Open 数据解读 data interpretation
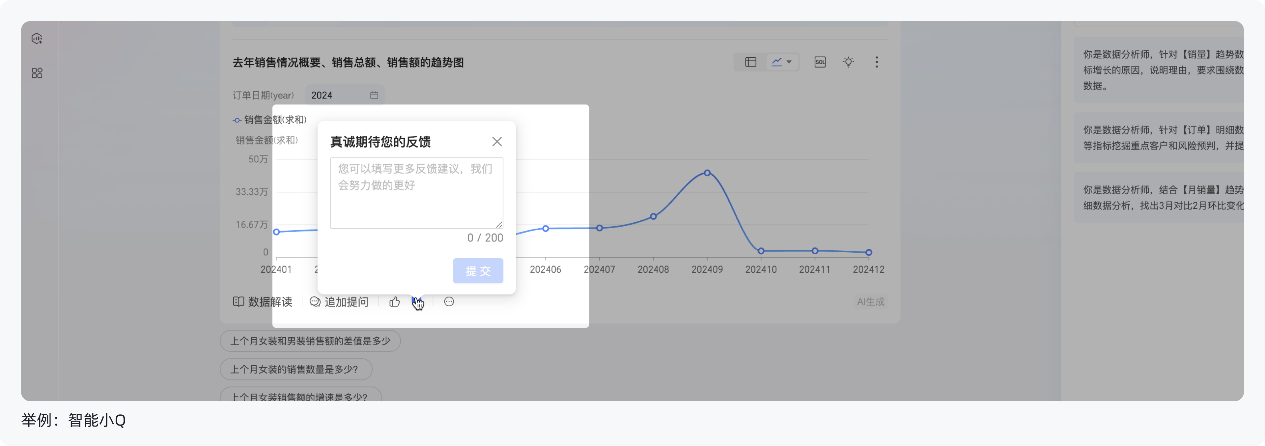This screenshot has height=446, width=1265. 263,302
